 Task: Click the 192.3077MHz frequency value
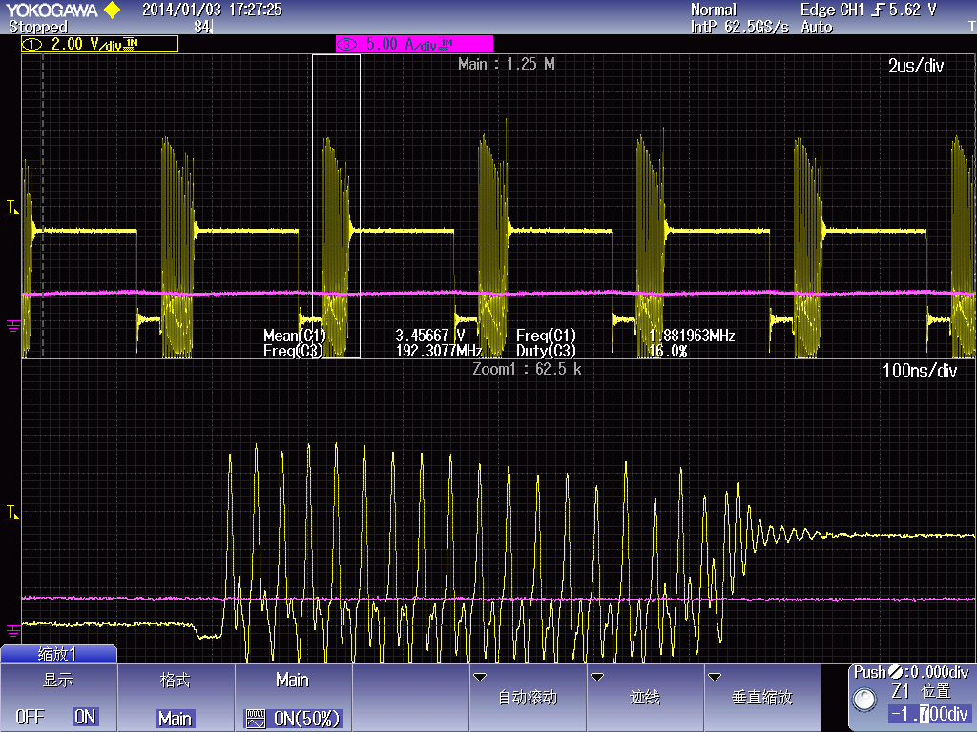coord(439,351)
